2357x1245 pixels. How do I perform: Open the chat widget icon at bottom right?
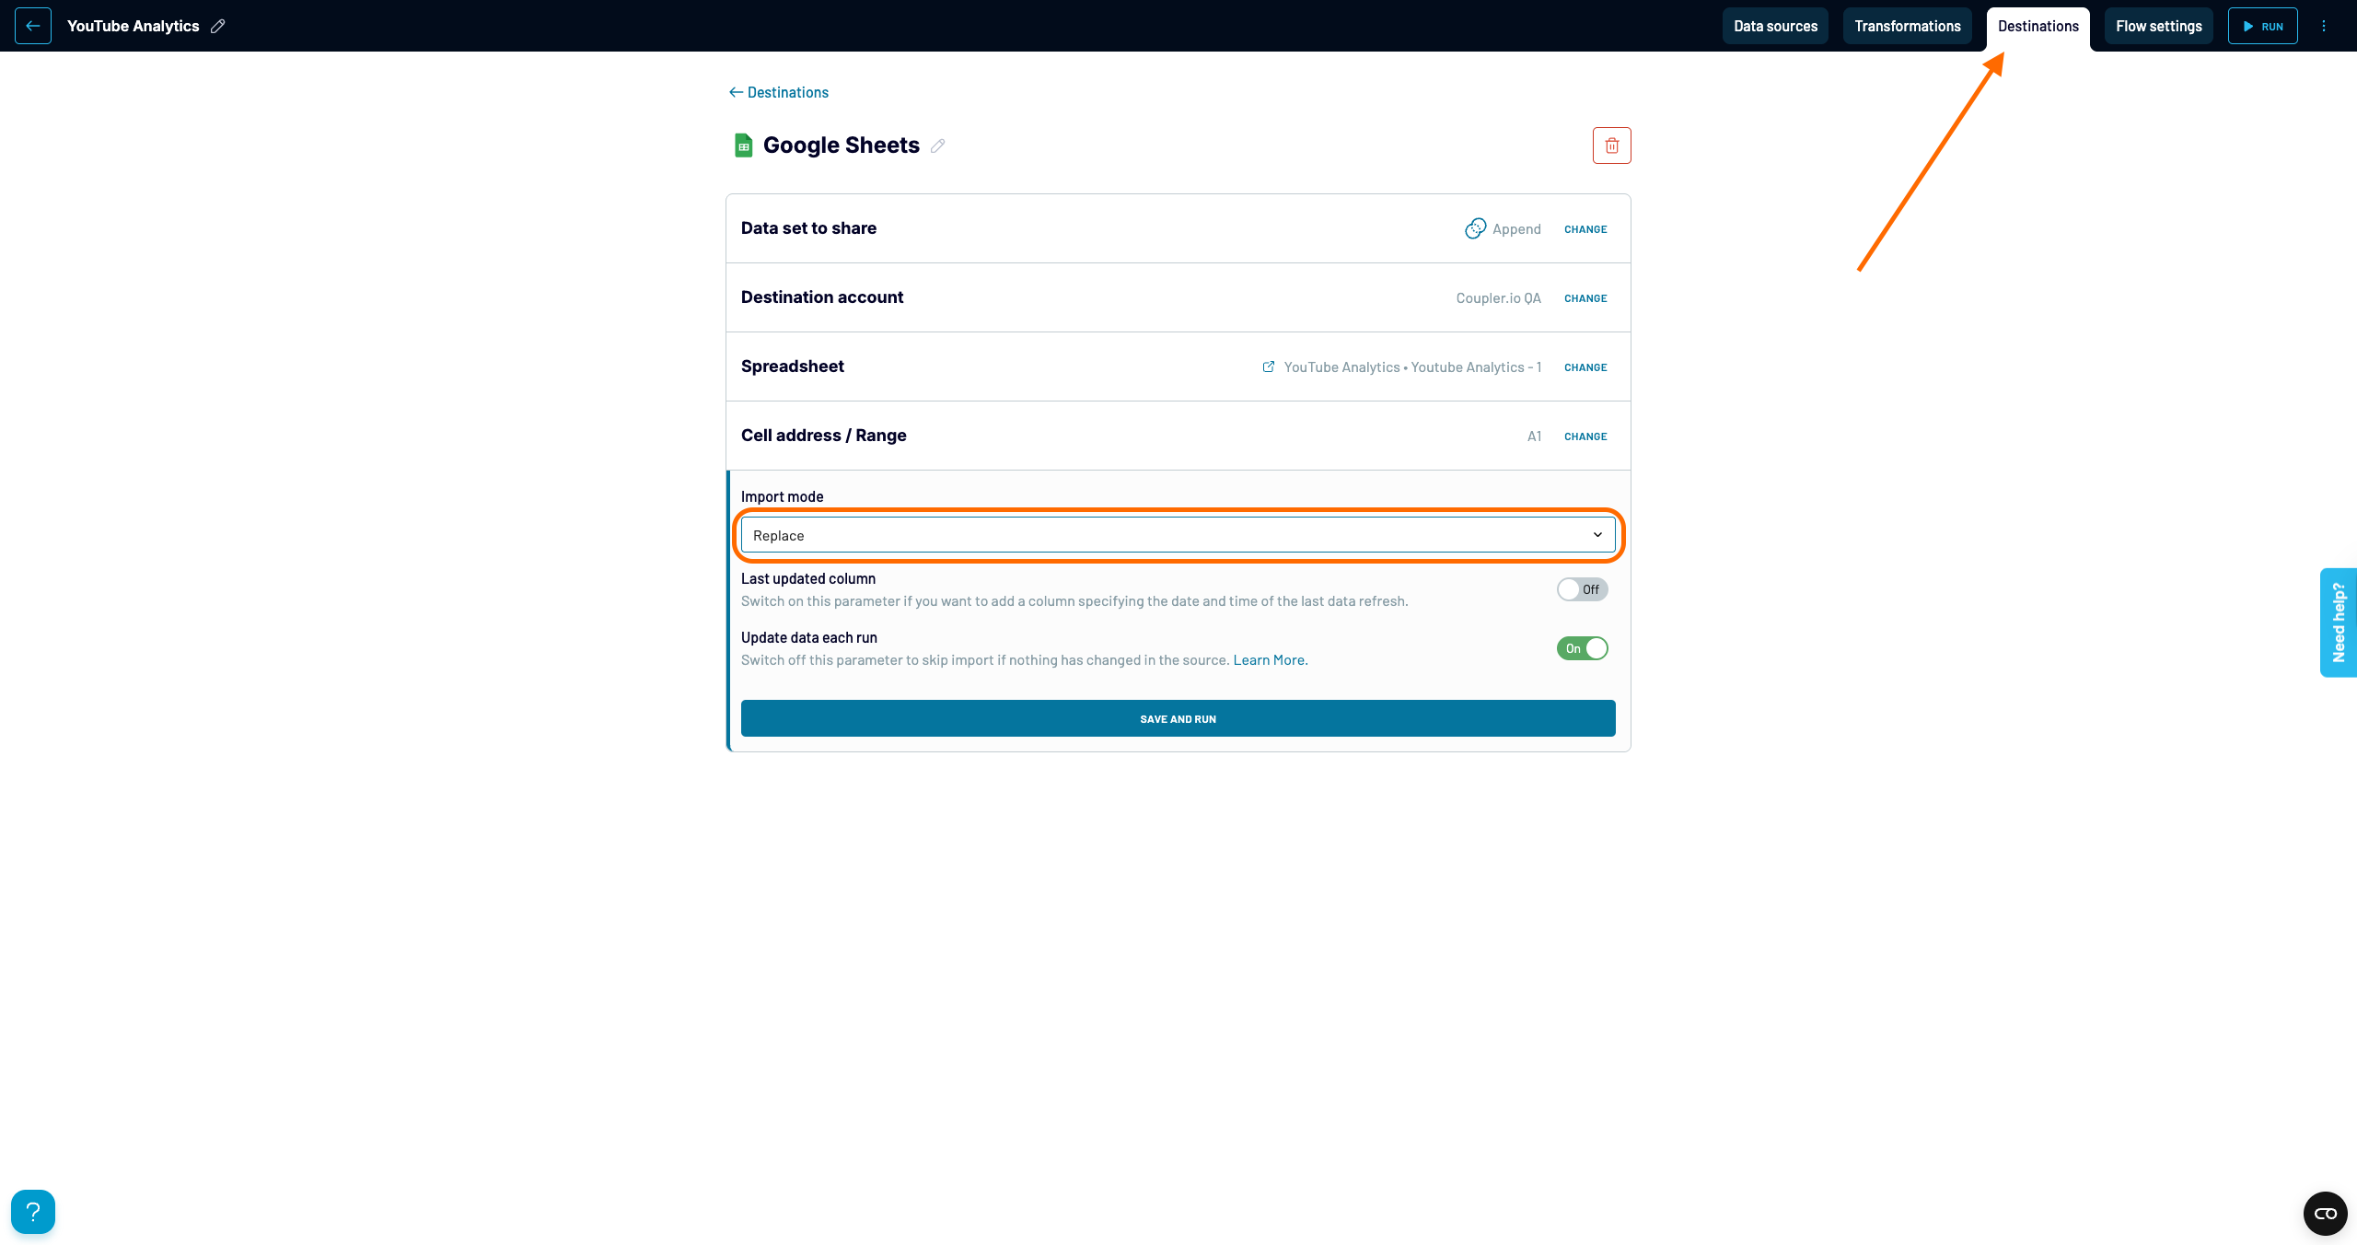2326,1214
